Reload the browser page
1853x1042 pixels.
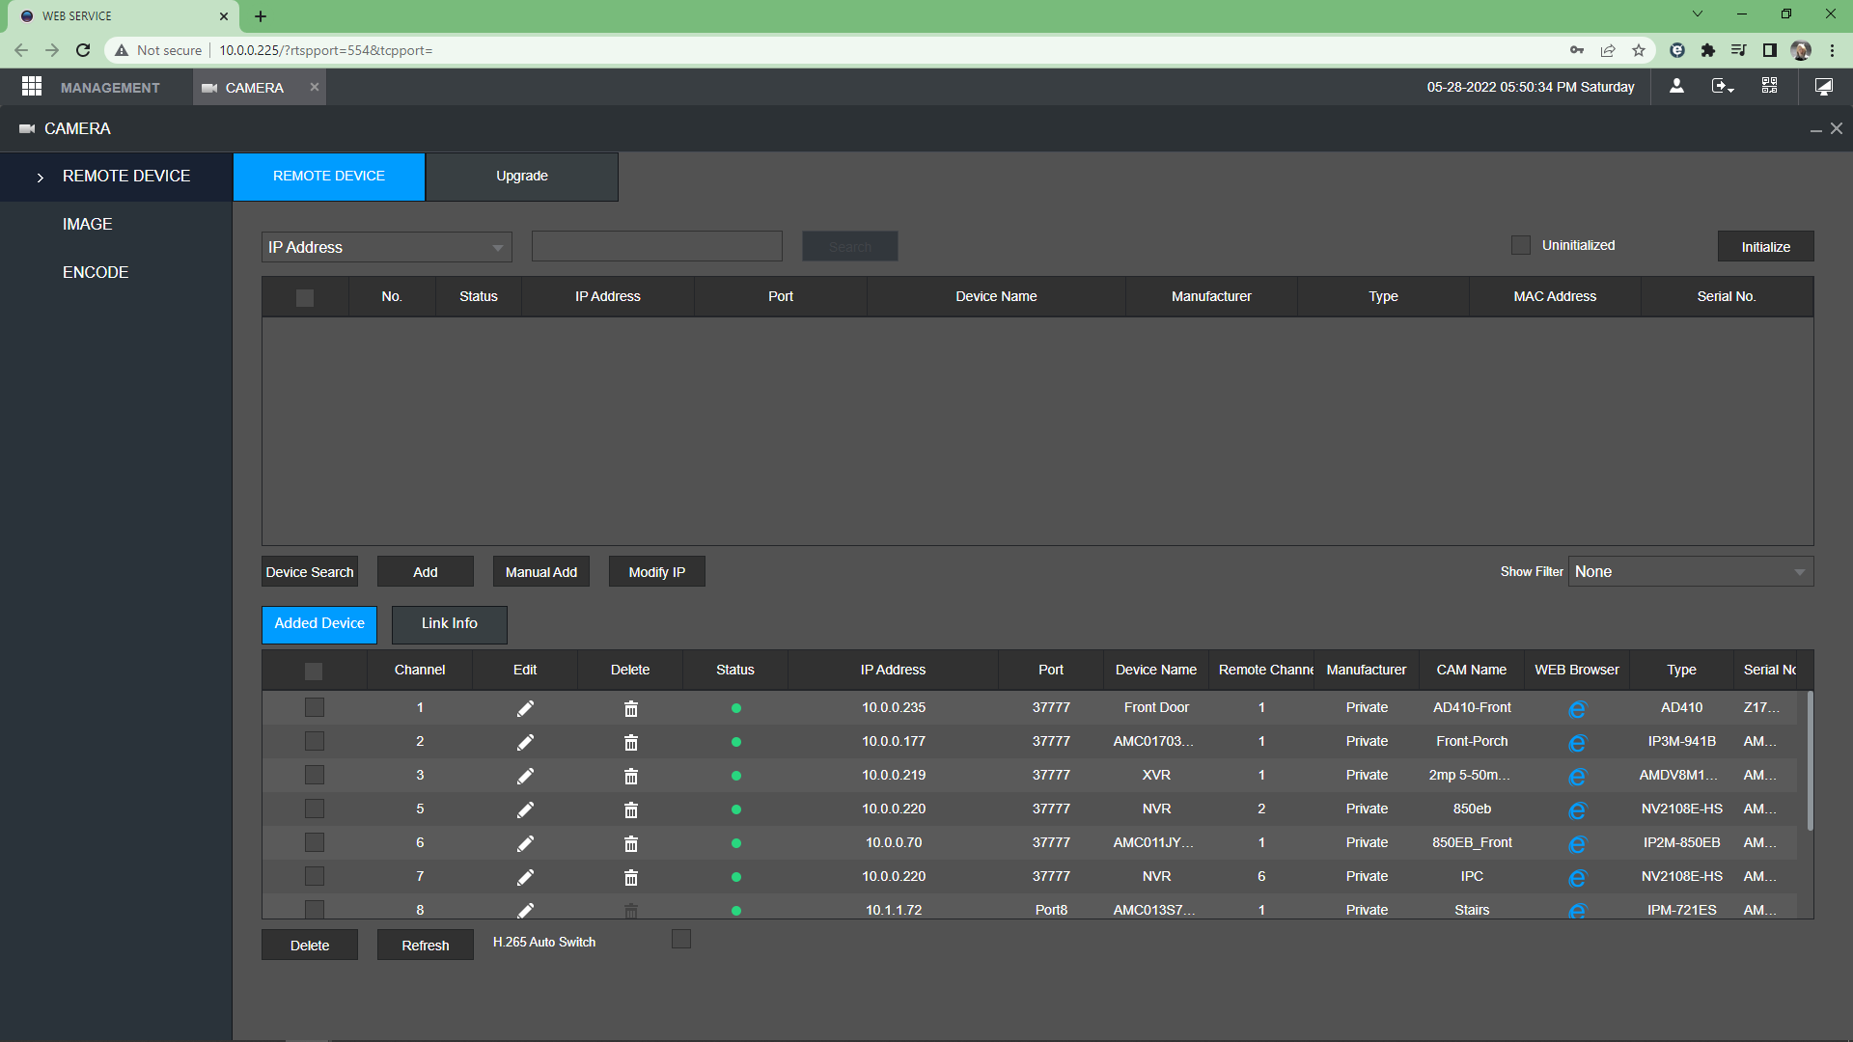(x=83, y=50)
